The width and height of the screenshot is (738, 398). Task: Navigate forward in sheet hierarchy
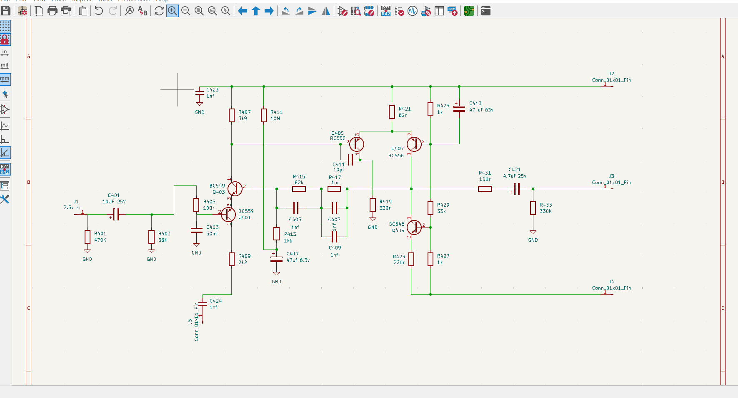[x=269, y=11]
